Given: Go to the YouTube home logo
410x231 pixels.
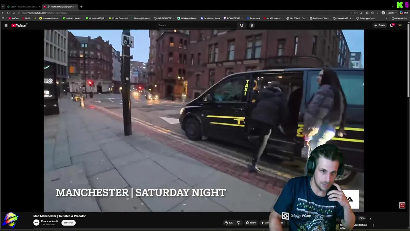Looking at the screenshot, I should [x=19, y=25].
